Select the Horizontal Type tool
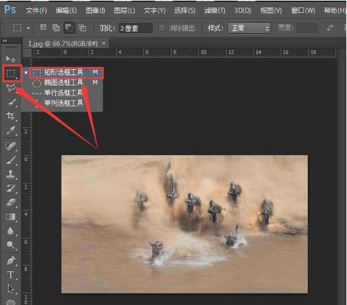347x305 pixels. (x=10, y=275)
